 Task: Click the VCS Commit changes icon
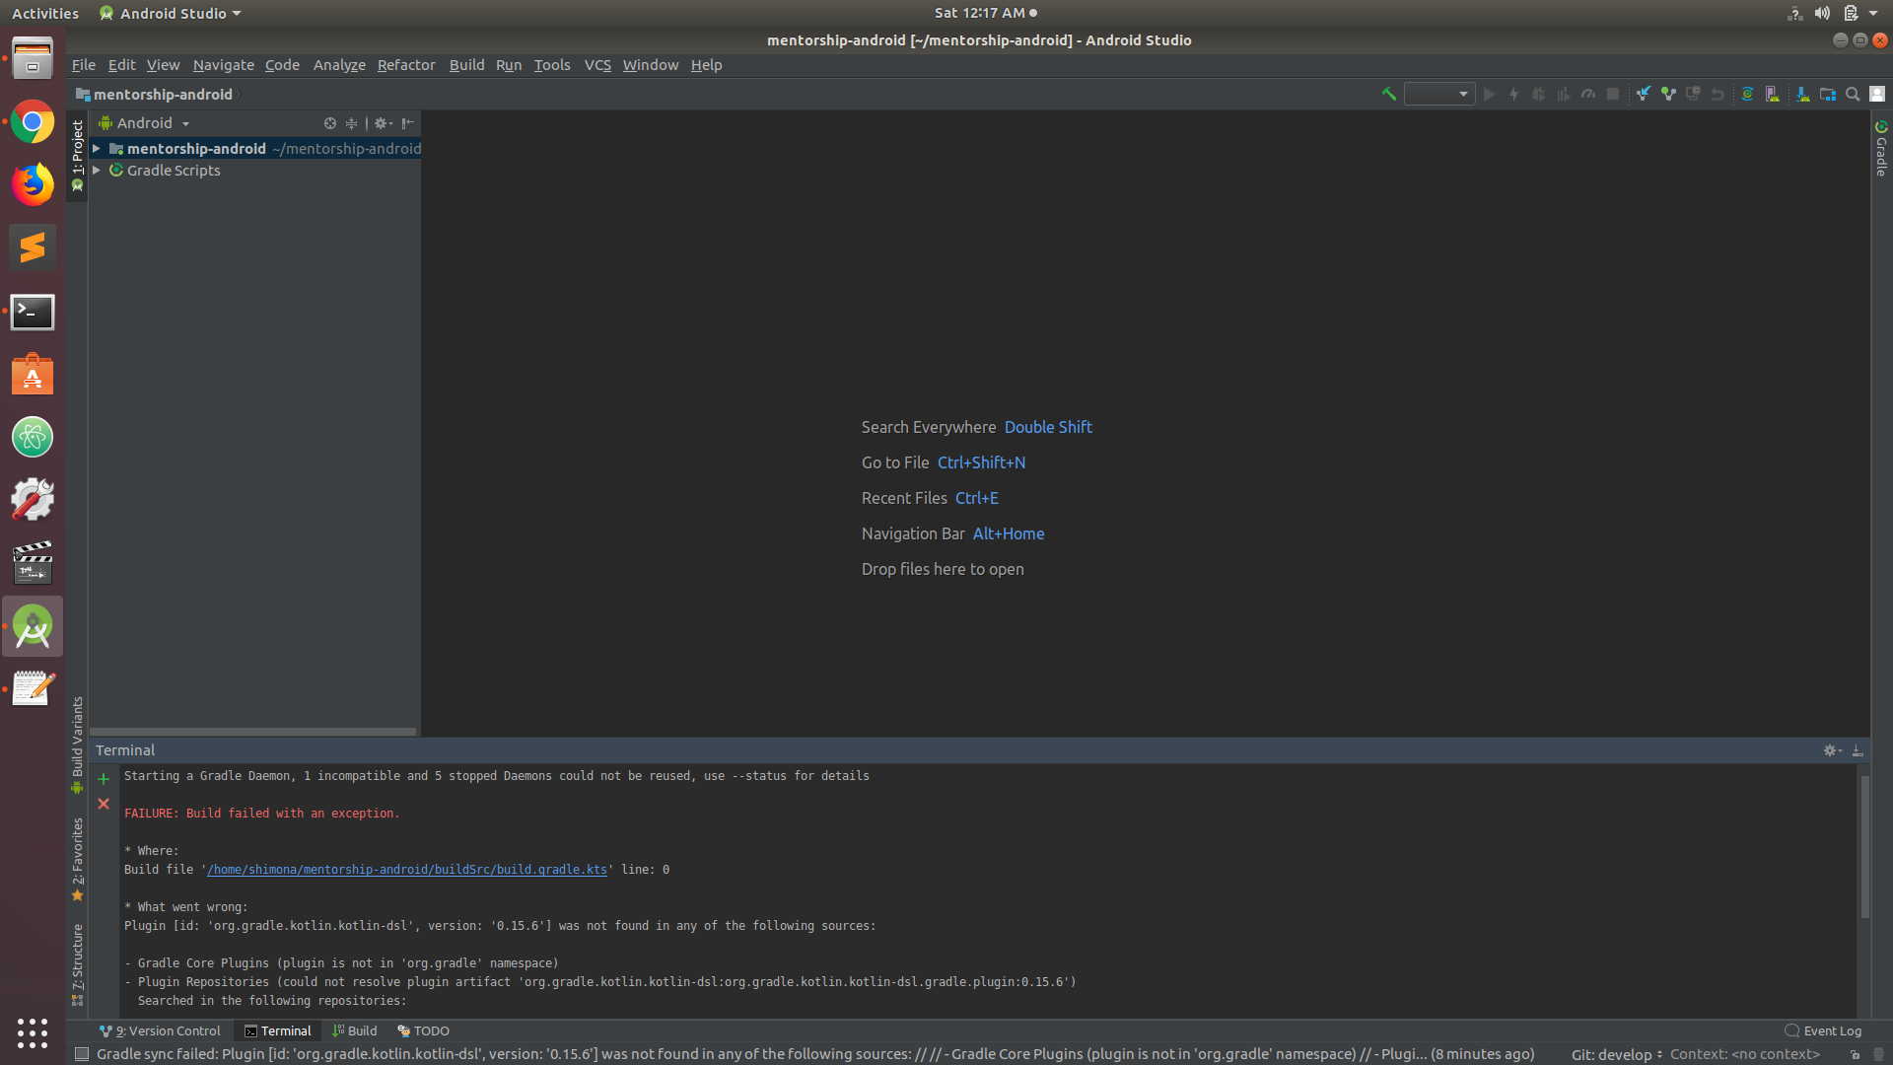tap(1668, 95)
